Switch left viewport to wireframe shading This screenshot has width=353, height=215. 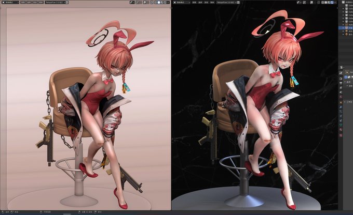(156, 2)
